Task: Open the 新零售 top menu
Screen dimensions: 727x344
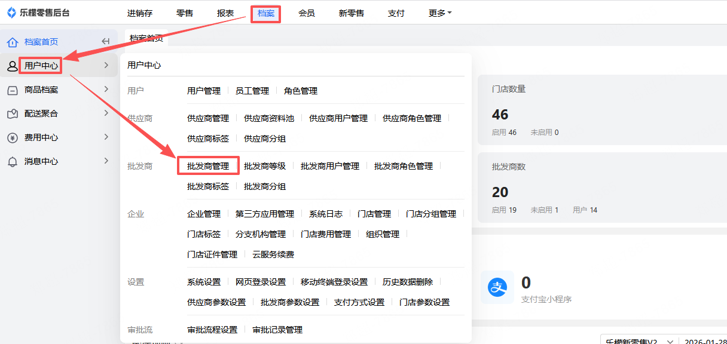Action: pos(352,13)
